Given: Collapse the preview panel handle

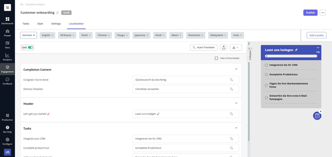Looking at the screenshot, I should point(250,54).
